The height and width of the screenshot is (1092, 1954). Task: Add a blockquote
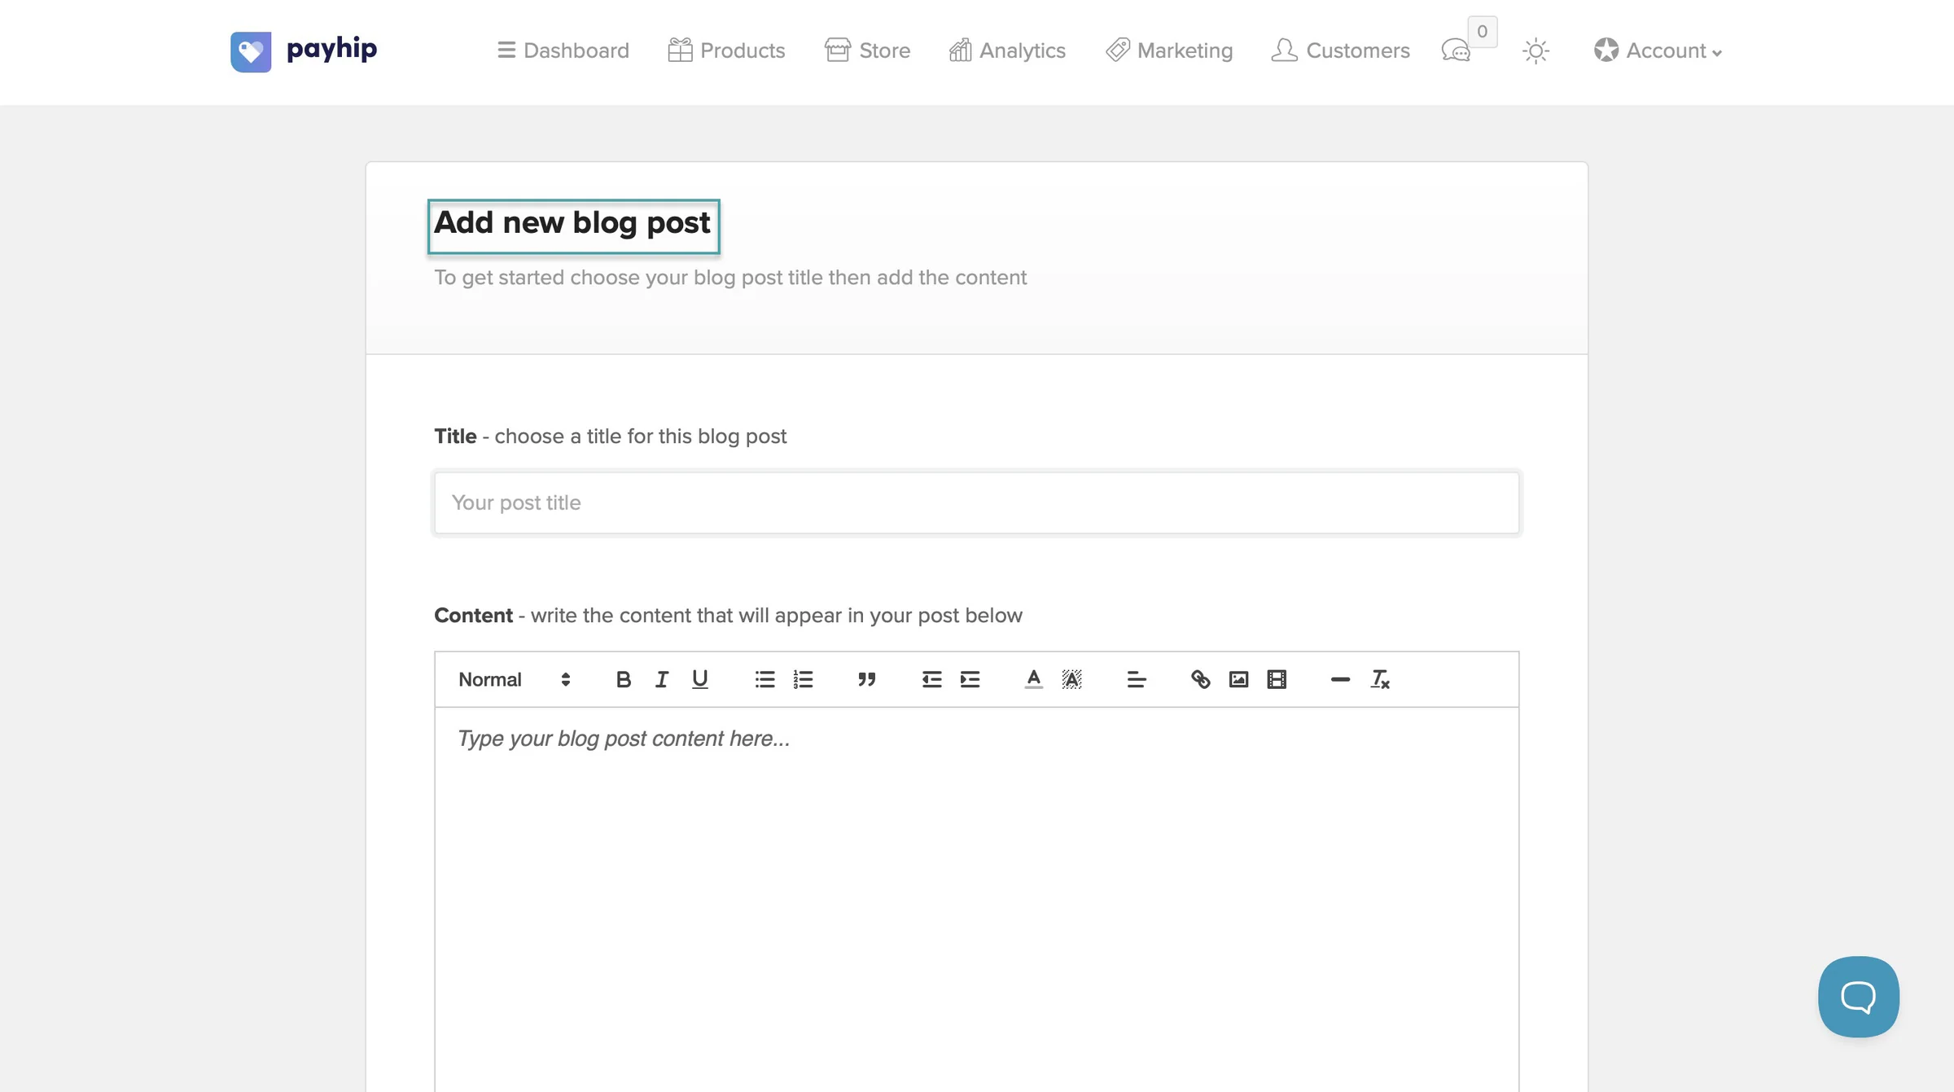click(x=866, y=679)
